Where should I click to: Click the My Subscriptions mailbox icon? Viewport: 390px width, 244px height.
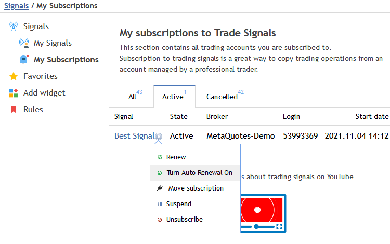tap(24, 60)
